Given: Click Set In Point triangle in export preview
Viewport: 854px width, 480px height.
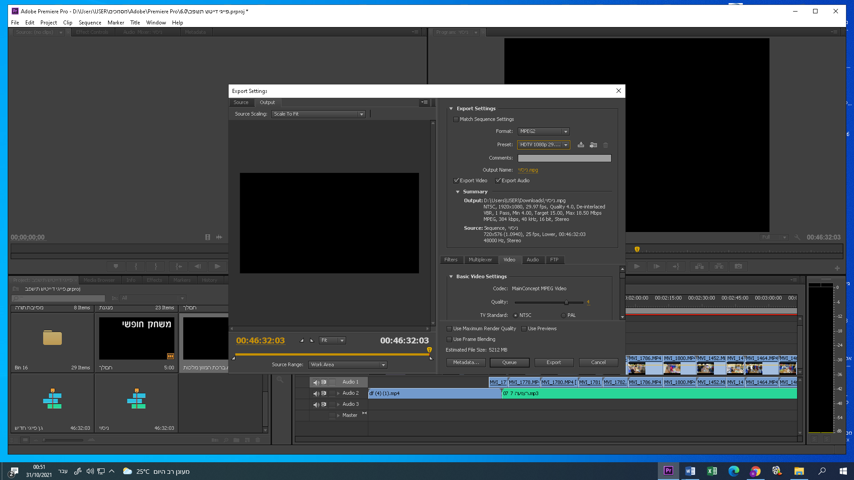Looking at the screenshot, I should (x=302, y=340).
